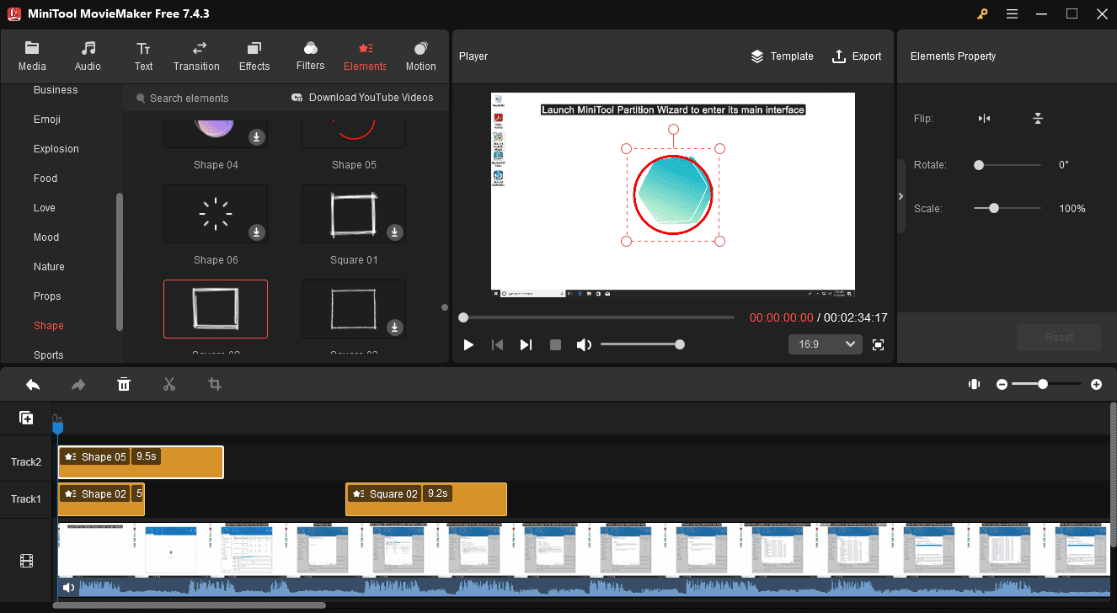
Task: Click the playback progress bar
Action: [598, 317]
